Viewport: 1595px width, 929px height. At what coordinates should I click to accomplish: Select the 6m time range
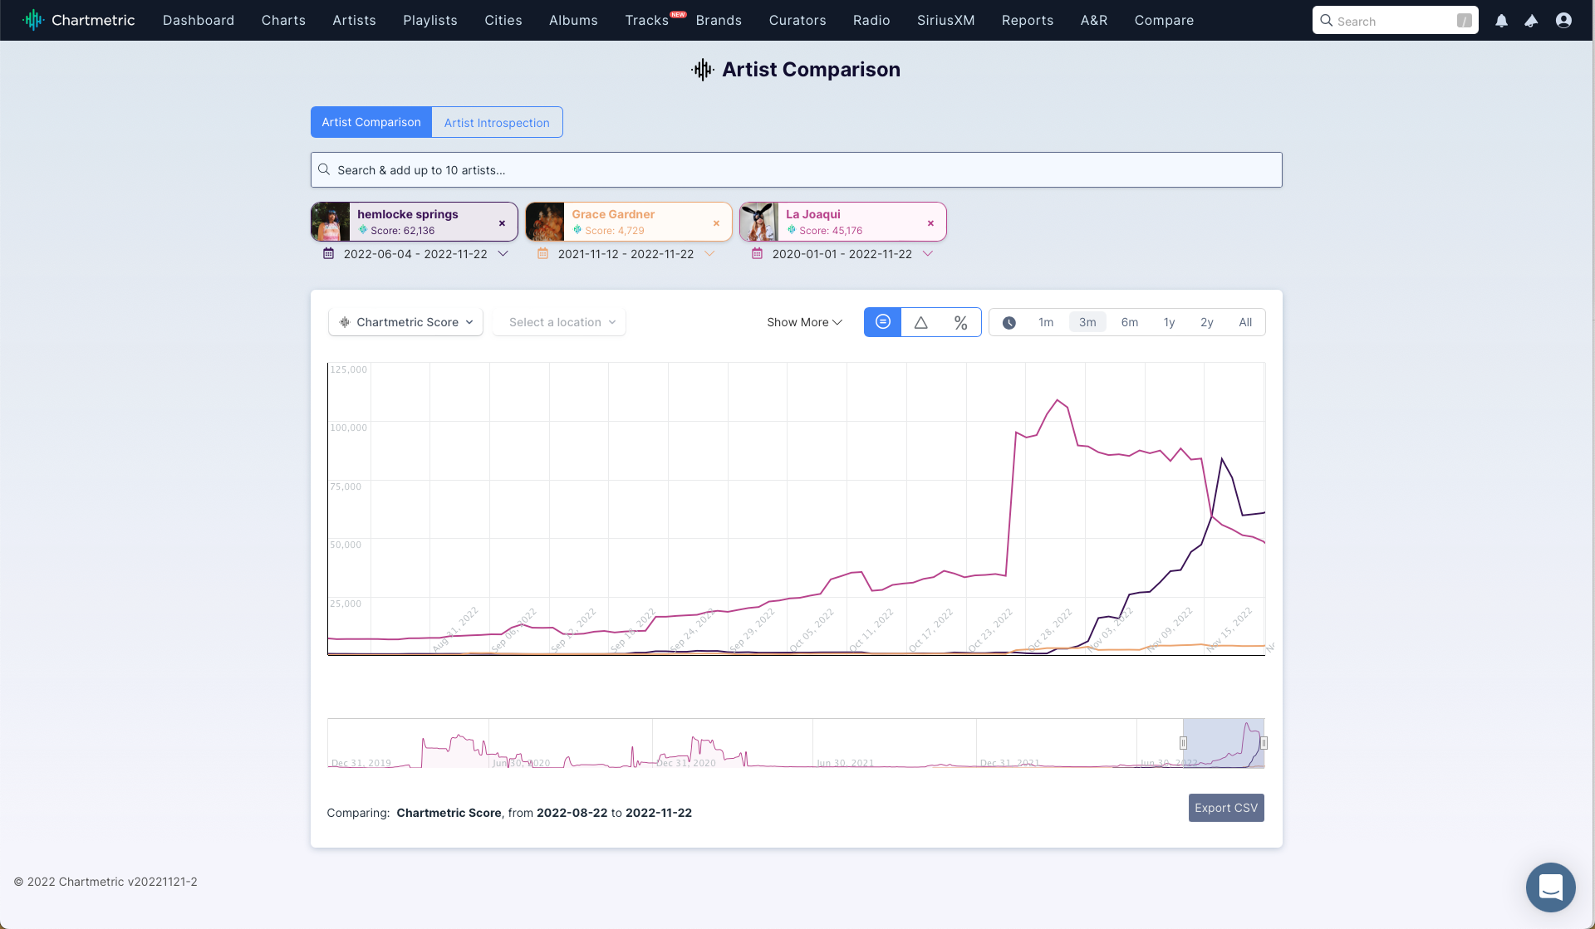(x=1129, y=322)
